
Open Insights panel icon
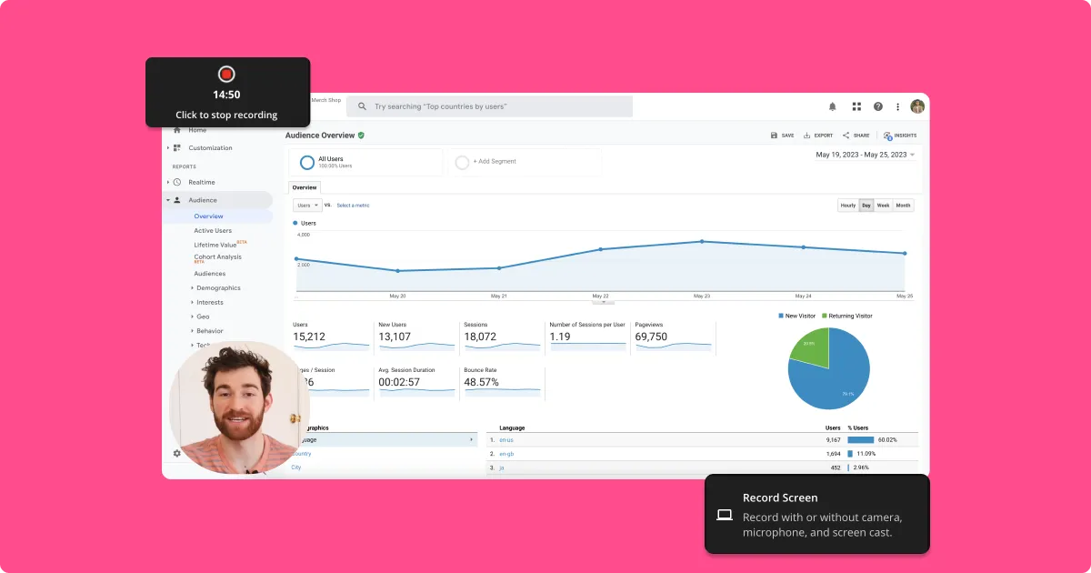tap(899, 136)
